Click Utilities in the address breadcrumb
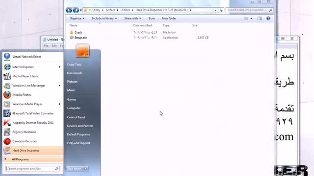This screenshot has width=314, height=176. 125,10
